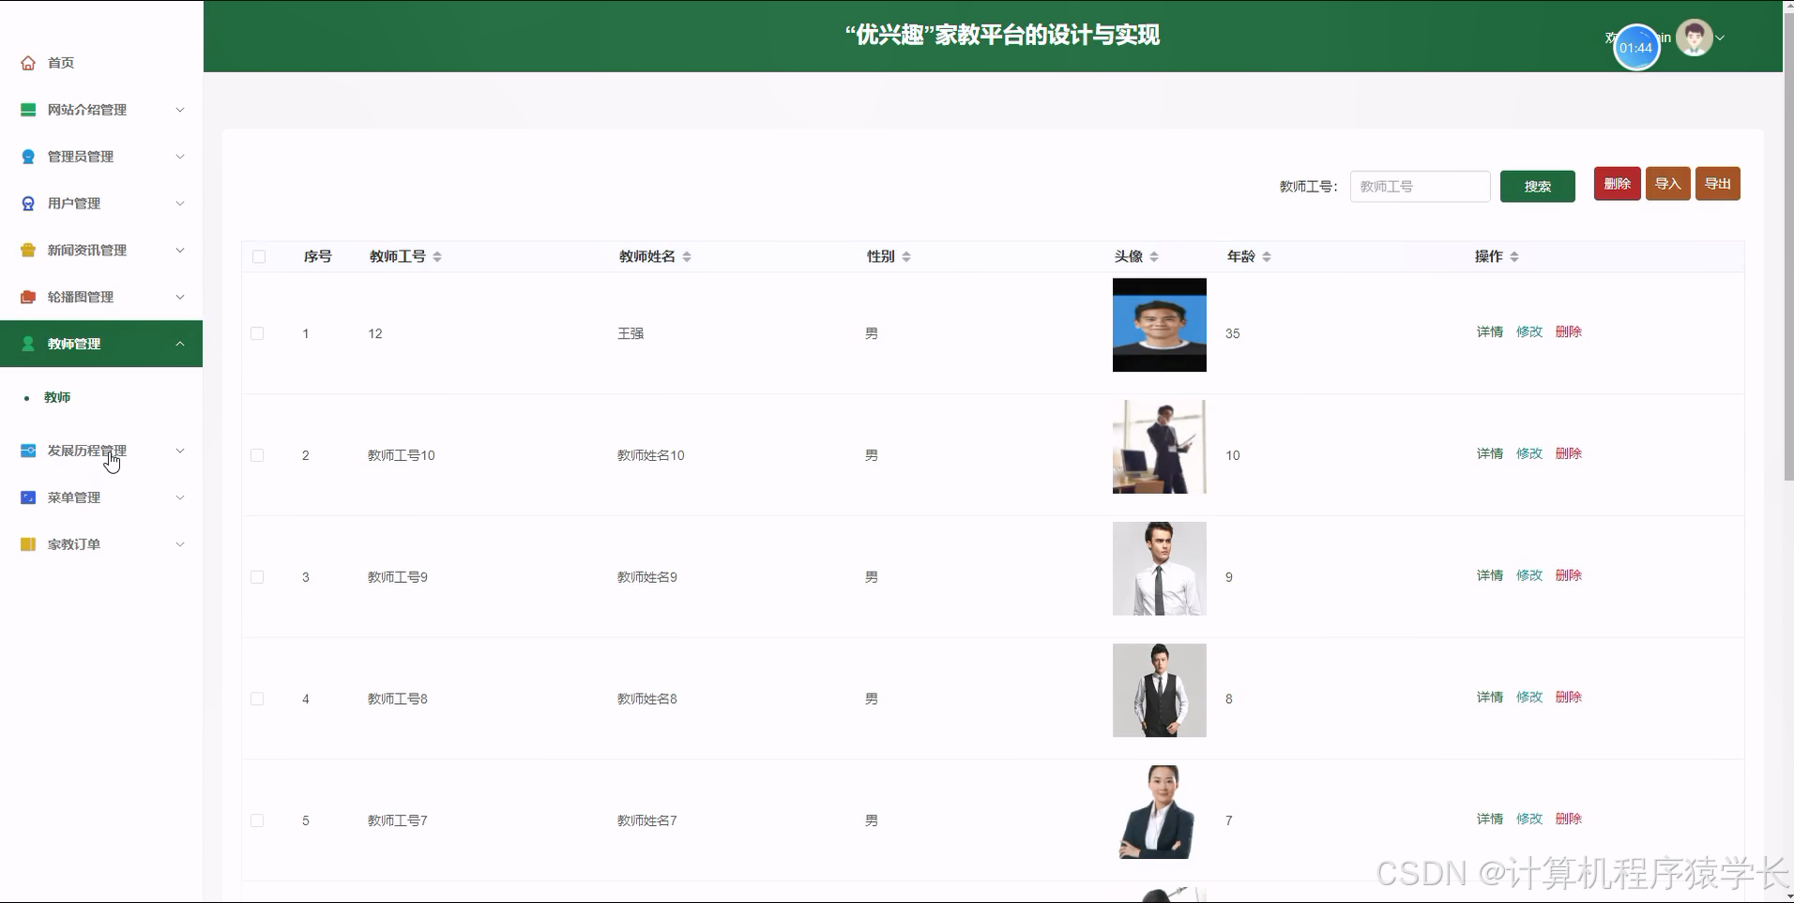The width and height of the screenshot is (1794, 903).
Task: Click the 菜单管理 menu management icon
Action: click(x=27, y=497)
